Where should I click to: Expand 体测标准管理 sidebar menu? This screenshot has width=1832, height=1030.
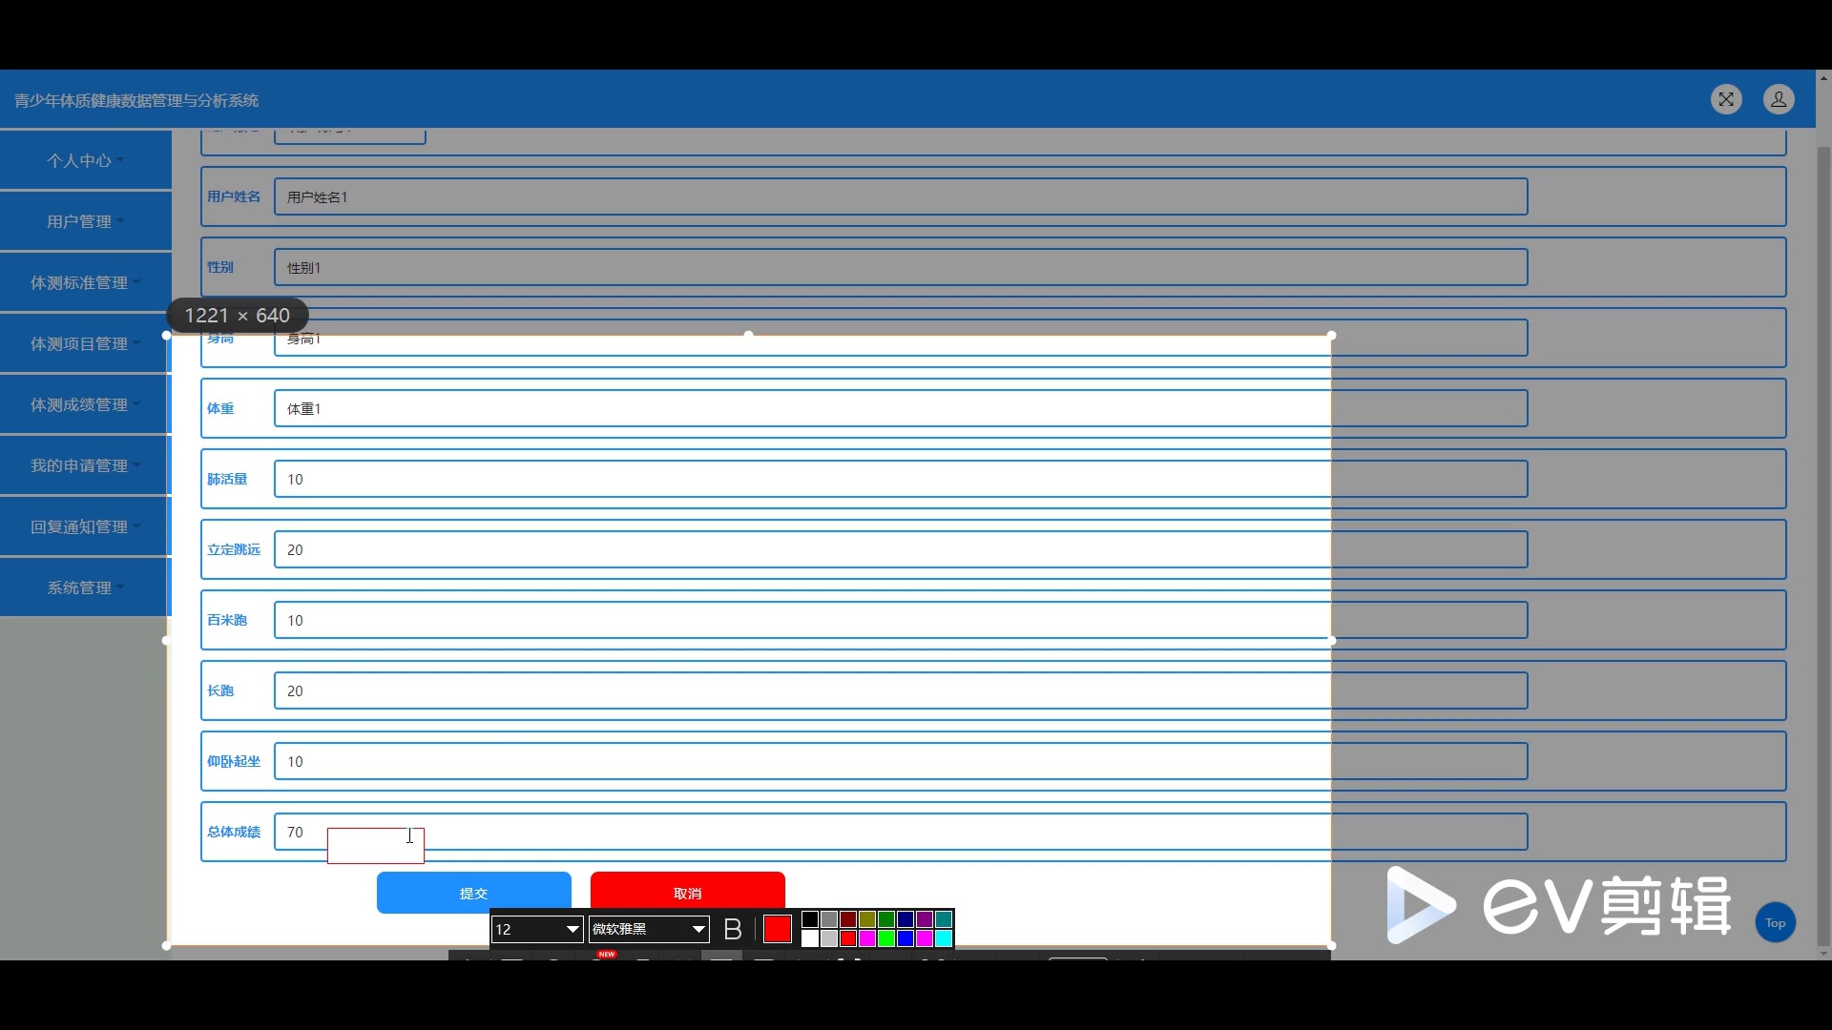(86, 282)
